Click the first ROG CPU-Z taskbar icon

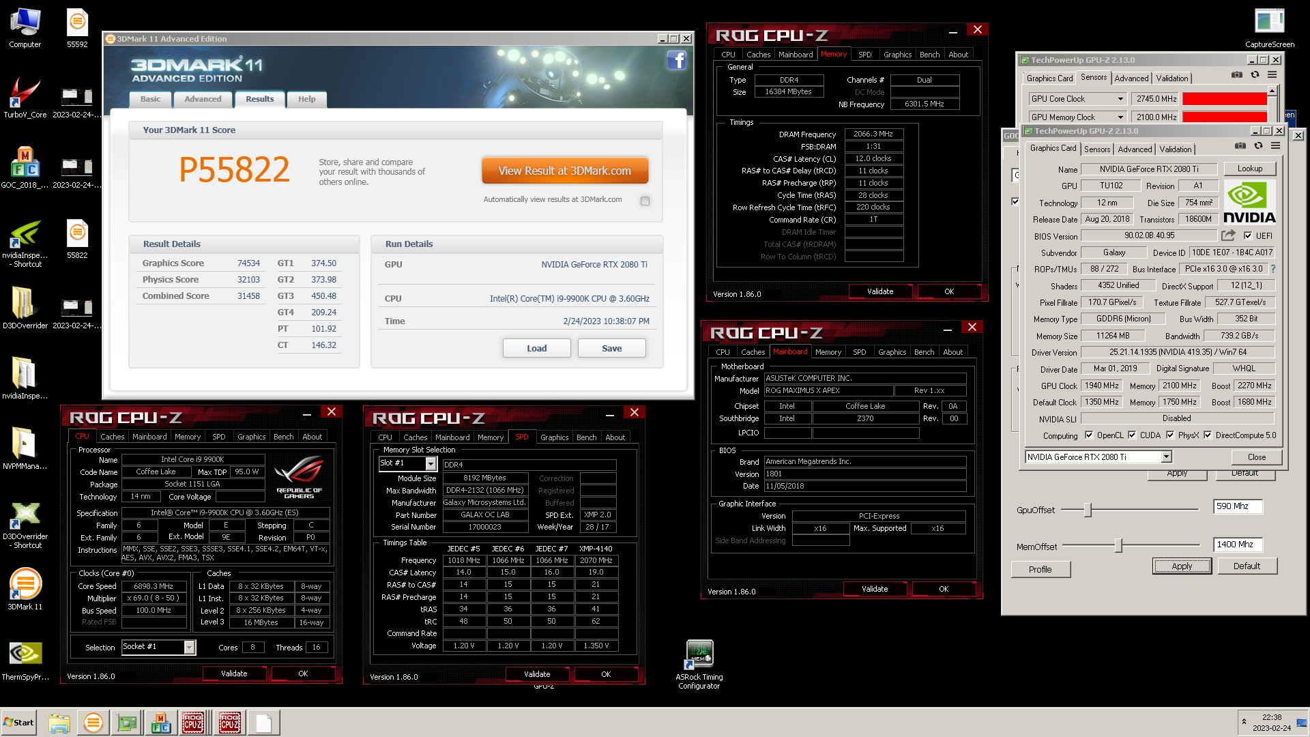[x=192, y=723]
